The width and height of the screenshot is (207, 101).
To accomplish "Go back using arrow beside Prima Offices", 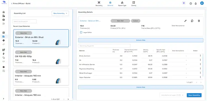I will pos(12,4).
